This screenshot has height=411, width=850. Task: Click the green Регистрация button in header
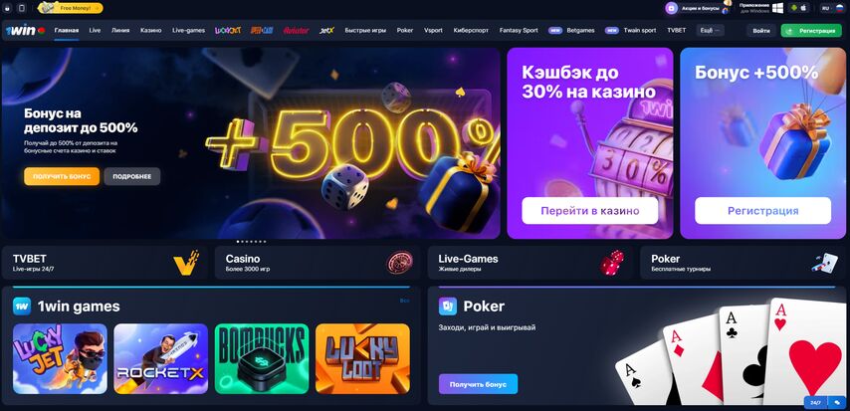(x=811, y=31)
